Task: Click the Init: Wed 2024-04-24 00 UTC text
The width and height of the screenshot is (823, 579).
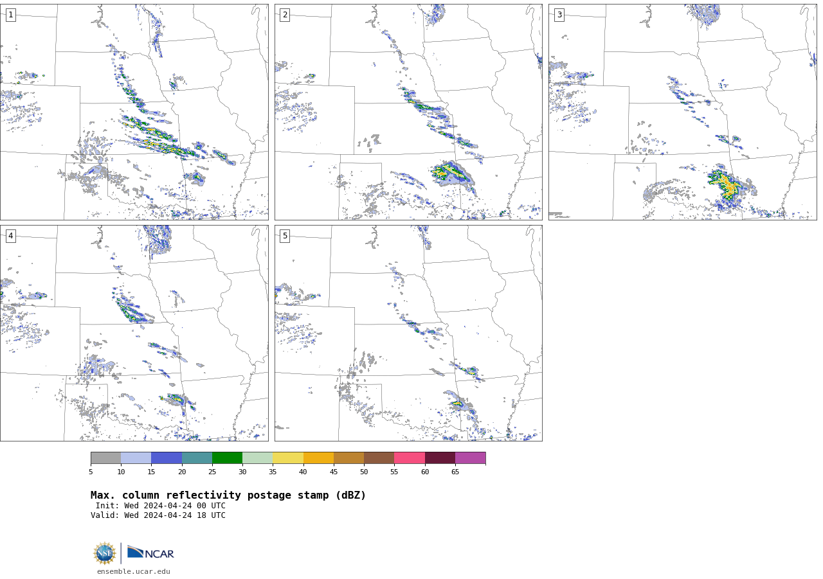Action: click(x=161, y=506)
